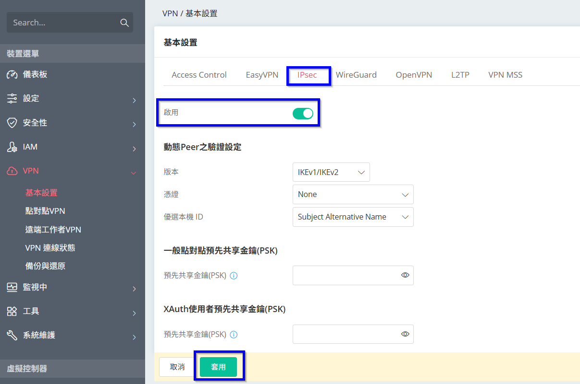Toggle the 啟用 IPsec switch
The image size is (580, 384).
tap(303, 114)
